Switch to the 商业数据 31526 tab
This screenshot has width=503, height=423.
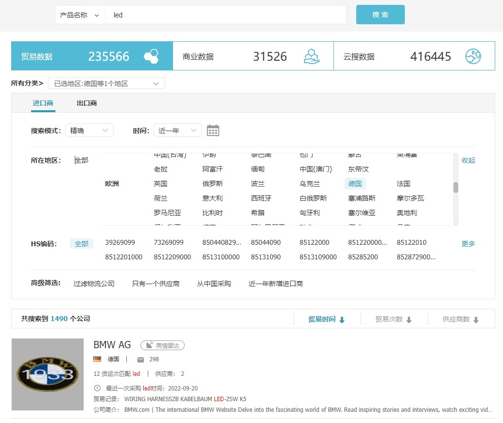pyautogui.click(x=253, y=56)
